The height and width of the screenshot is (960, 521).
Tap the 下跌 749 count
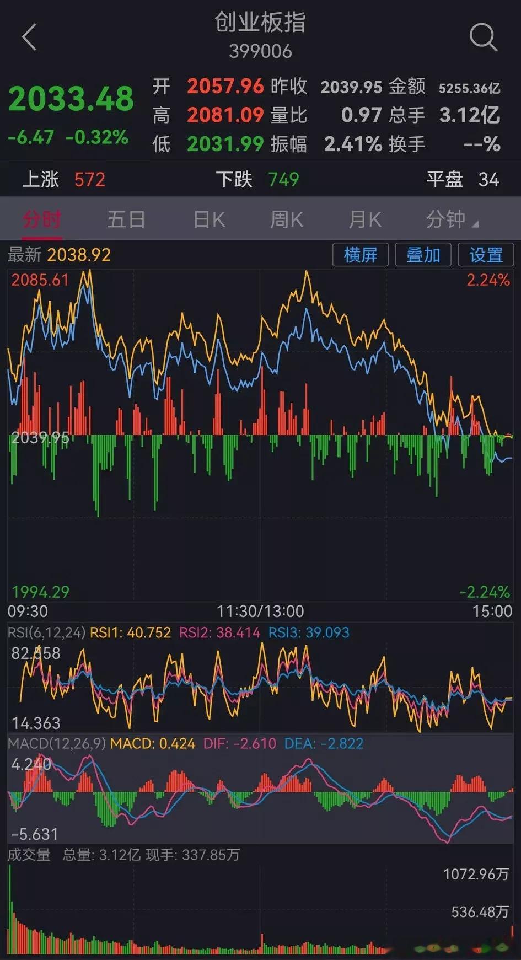point(257,179)
